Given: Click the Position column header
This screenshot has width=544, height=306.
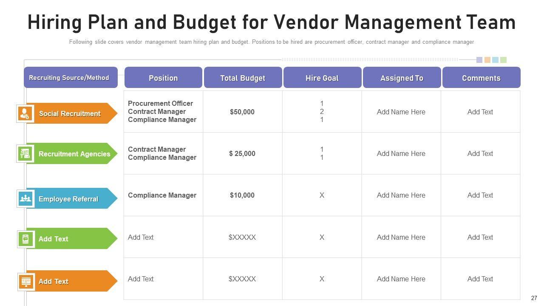Looking at the screenshot, I should click(163, 78).
